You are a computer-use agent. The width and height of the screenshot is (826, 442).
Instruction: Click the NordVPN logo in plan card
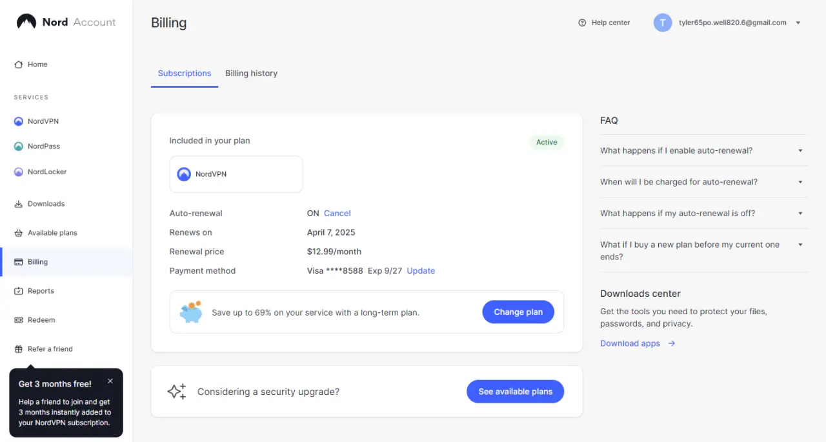pos(184,174)
